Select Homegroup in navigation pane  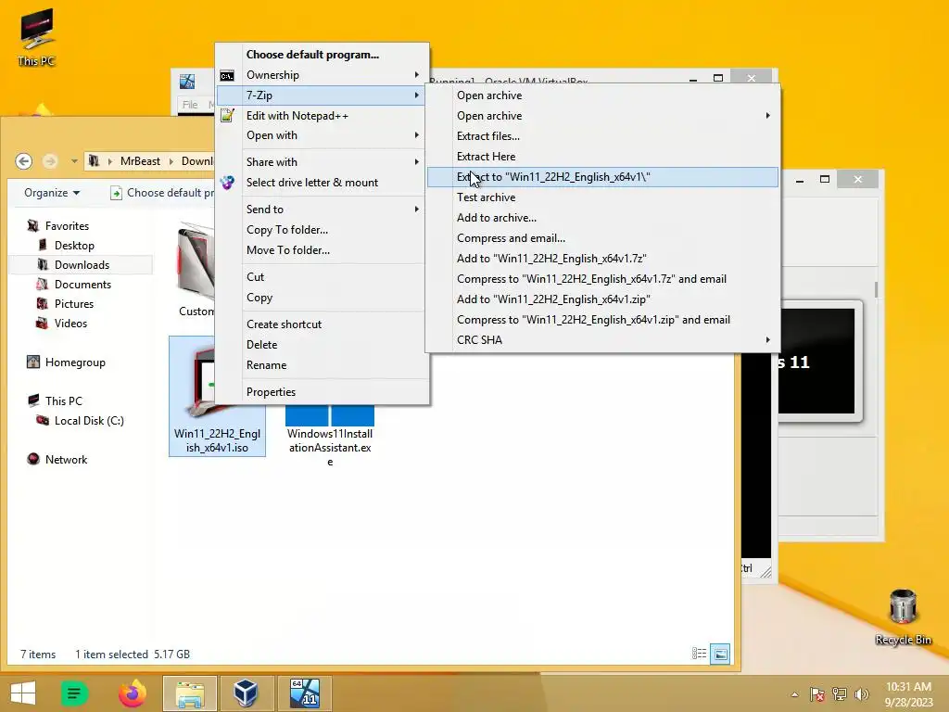(75, 362)
